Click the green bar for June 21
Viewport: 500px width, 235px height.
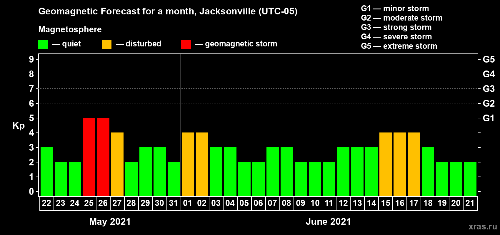click(x=470, y=179)
